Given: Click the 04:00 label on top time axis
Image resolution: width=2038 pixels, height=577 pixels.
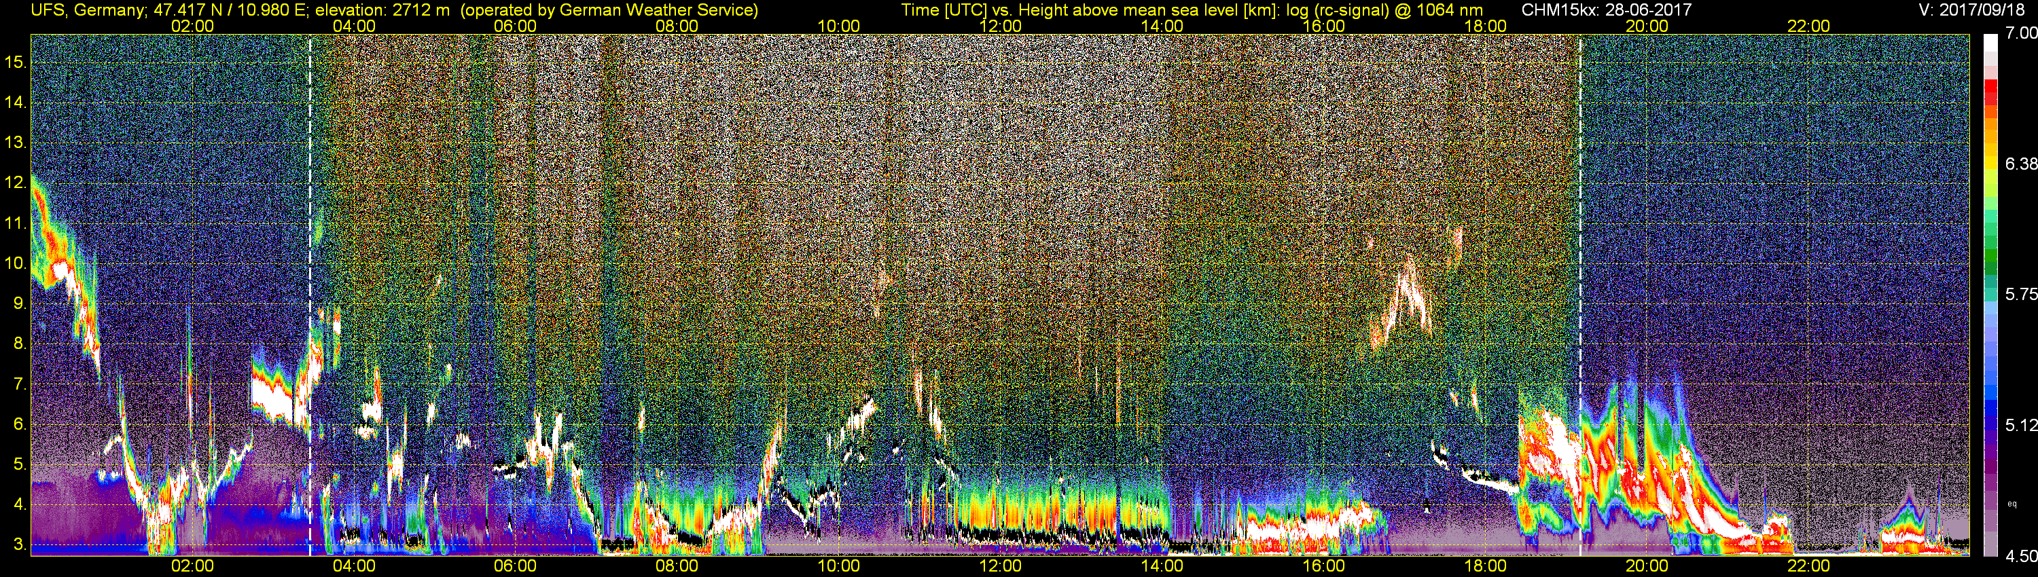Looking at the screenshot, I should point(354,26).
